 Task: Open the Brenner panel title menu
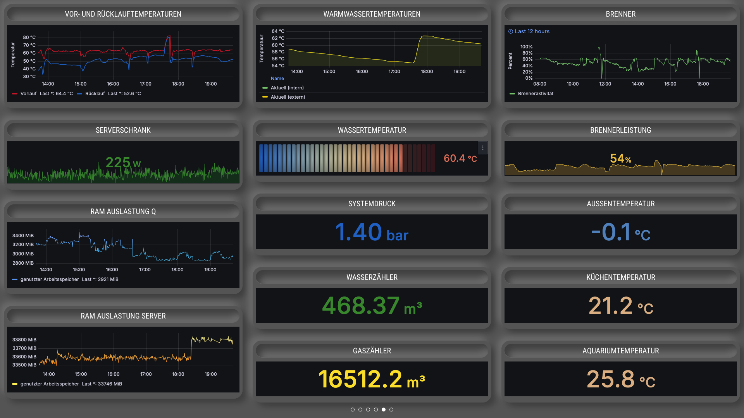pyautogui.click(x=621, y=14)
